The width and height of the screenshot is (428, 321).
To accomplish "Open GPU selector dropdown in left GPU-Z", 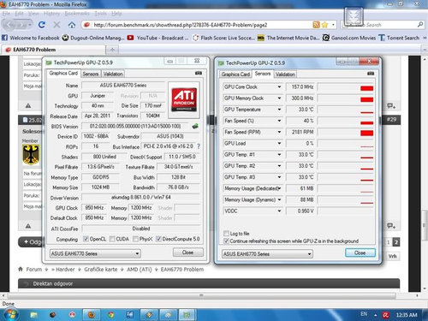I will coord(95,253).
